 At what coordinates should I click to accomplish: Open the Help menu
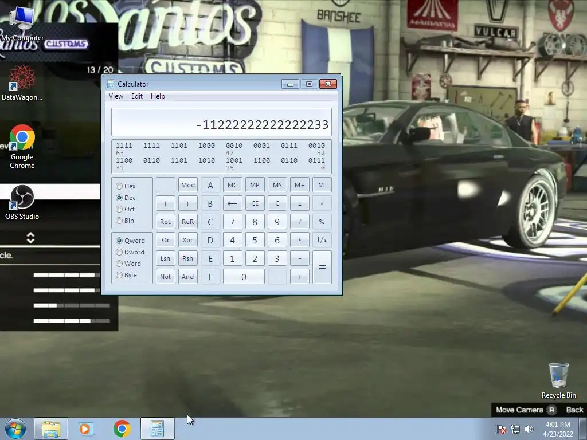coord(158,96)
